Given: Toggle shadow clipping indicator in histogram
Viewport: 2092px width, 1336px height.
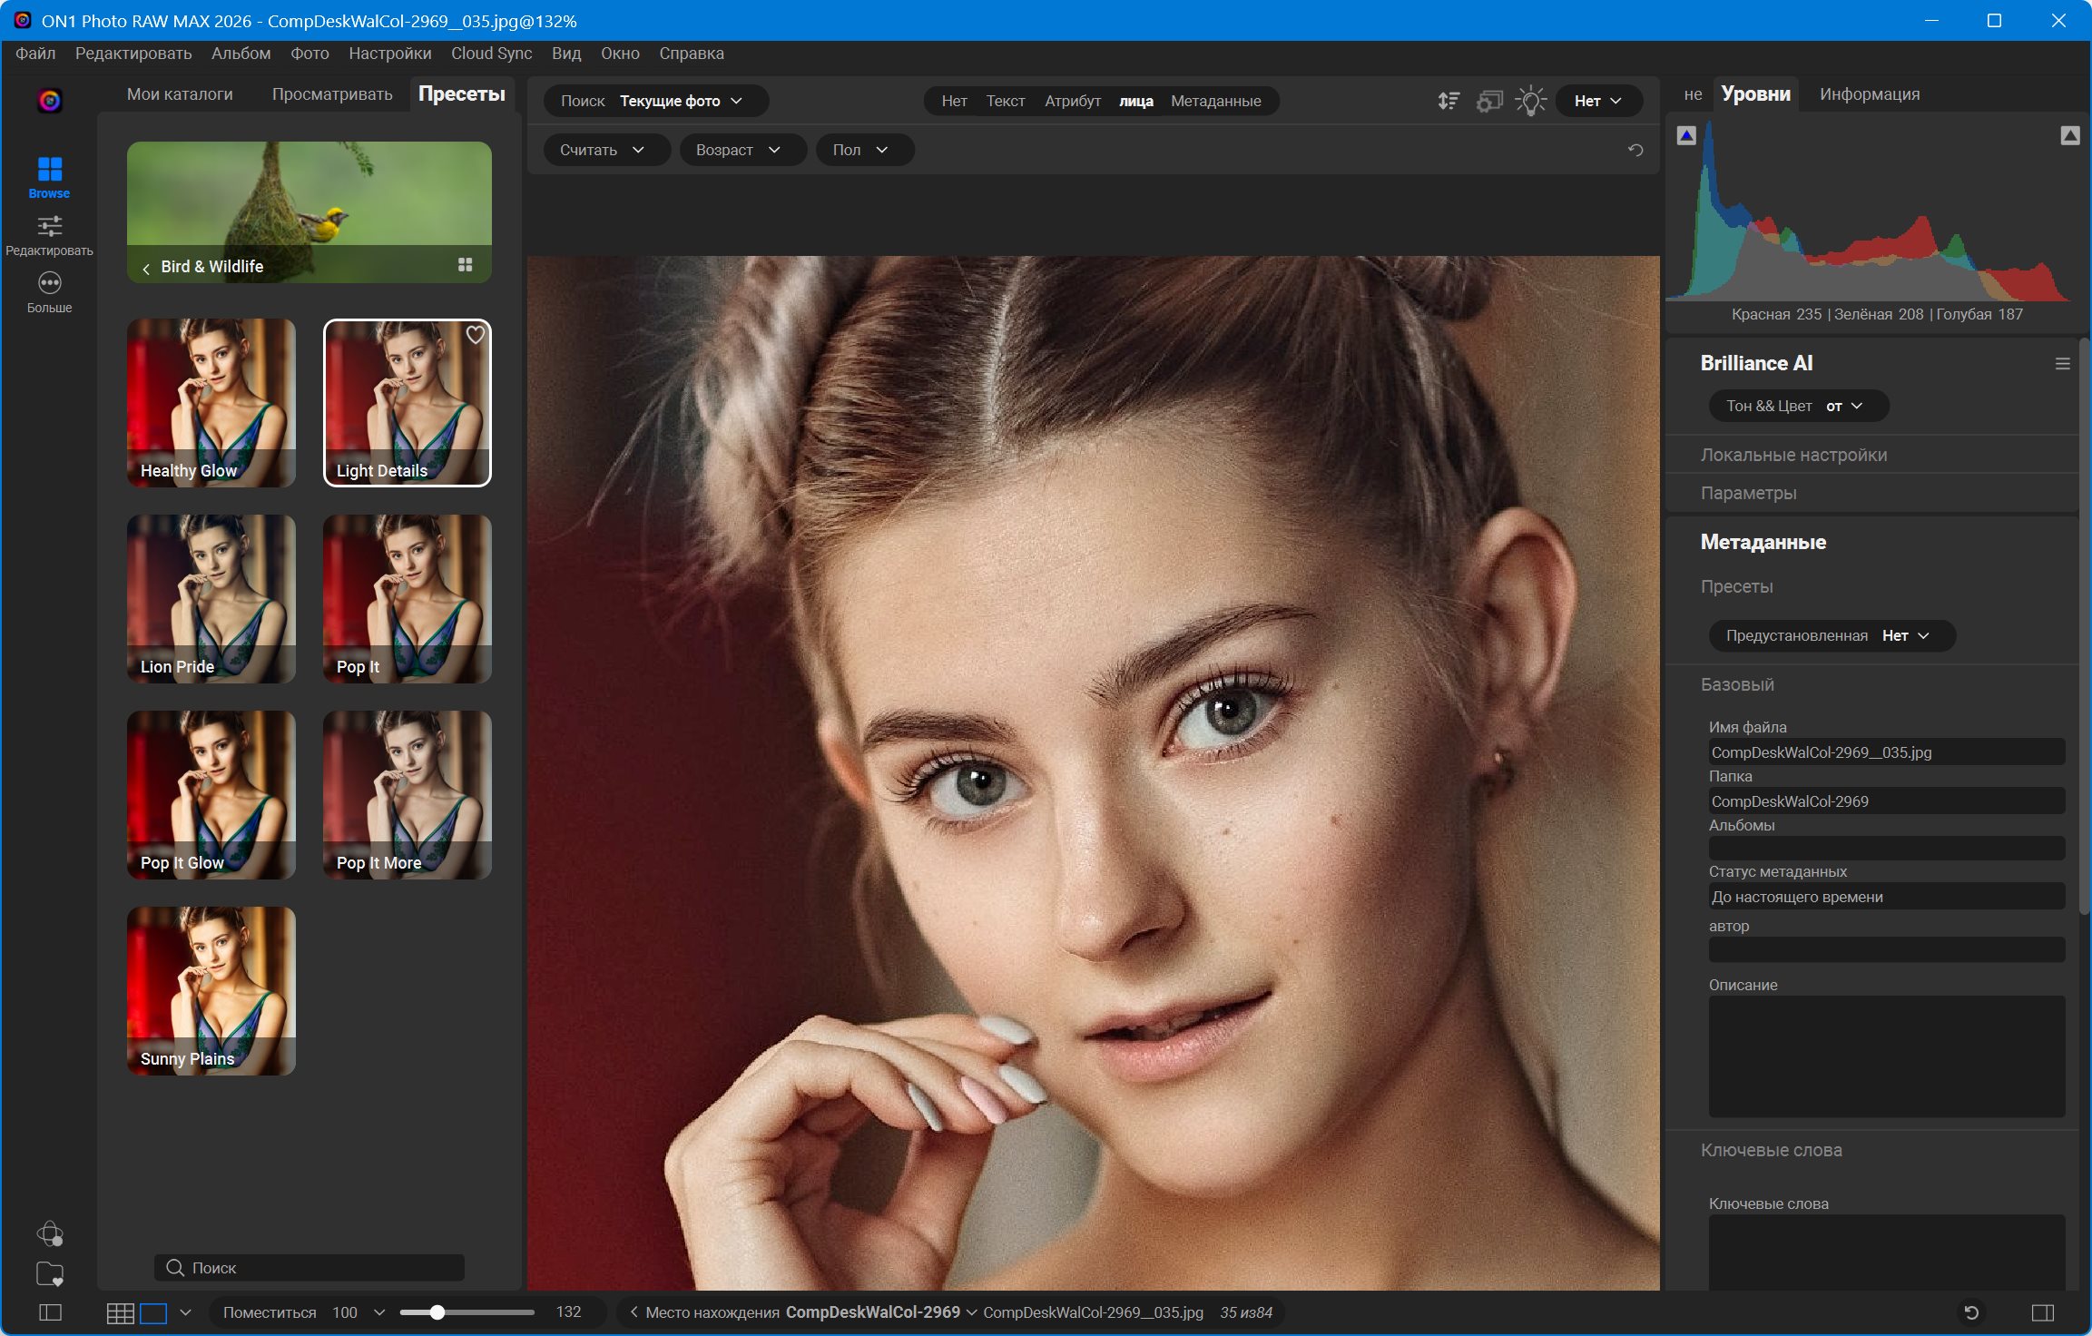Looking at the screenshot, I should click(1686, 135).
